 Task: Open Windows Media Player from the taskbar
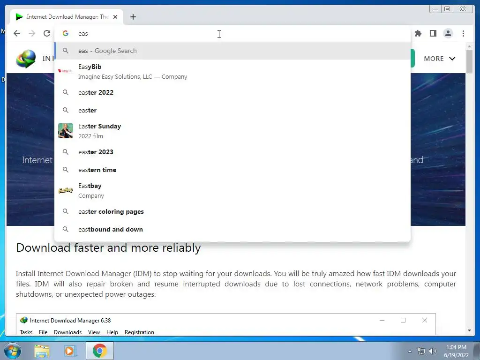tap(70, 351)
